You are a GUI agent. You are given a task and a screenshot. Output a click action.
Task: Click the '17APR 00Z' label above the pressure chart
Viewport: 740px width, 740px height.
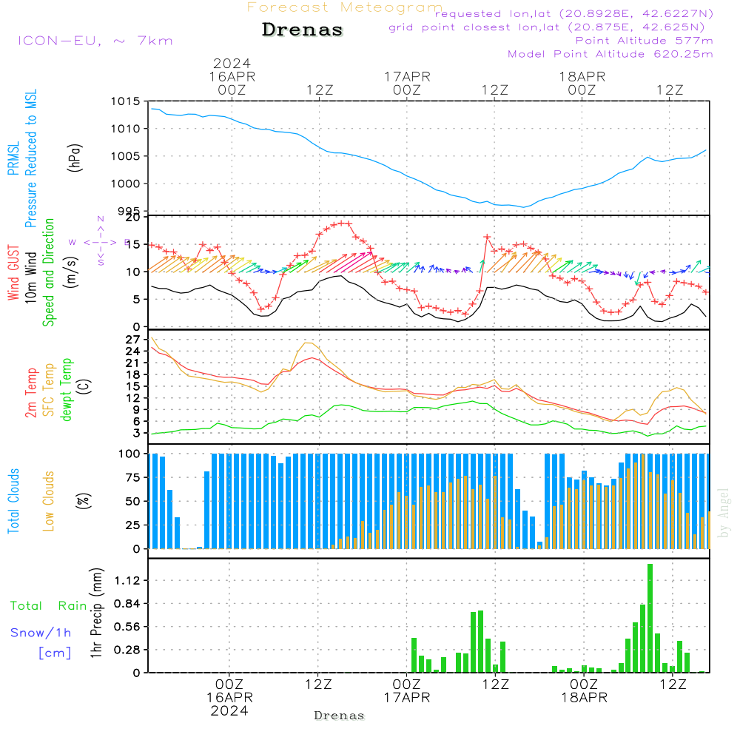[407, 83]
